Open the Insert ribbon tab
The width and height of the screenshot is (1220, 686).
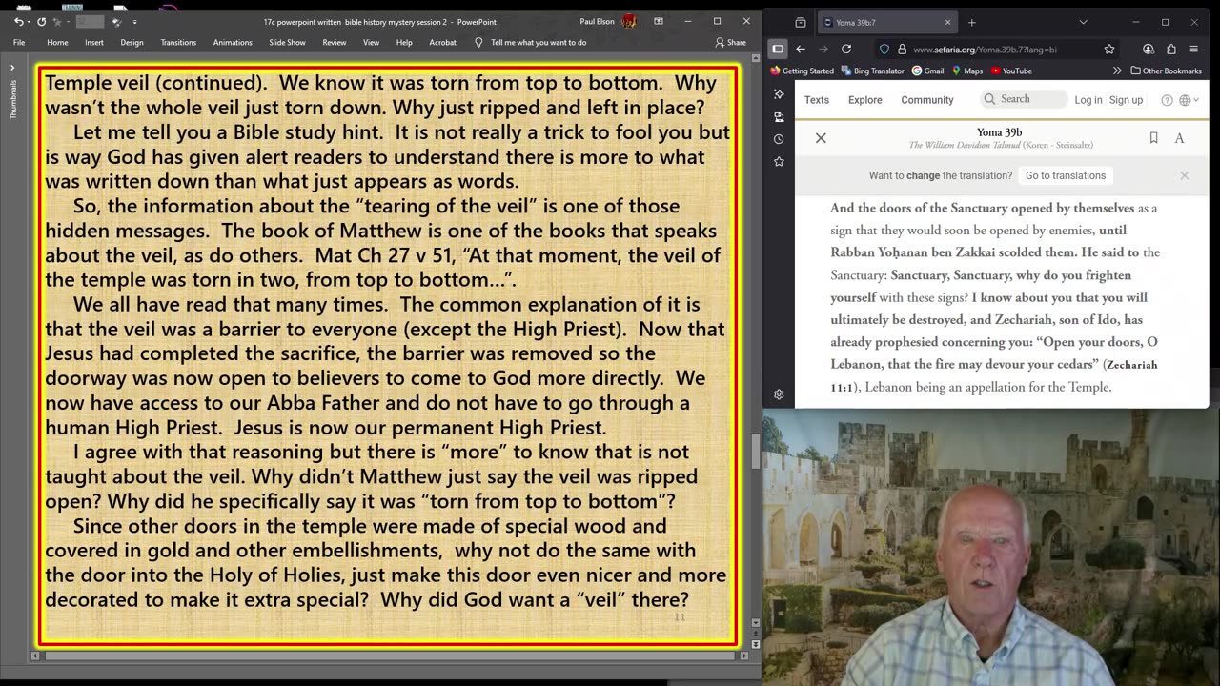[94, 42]
